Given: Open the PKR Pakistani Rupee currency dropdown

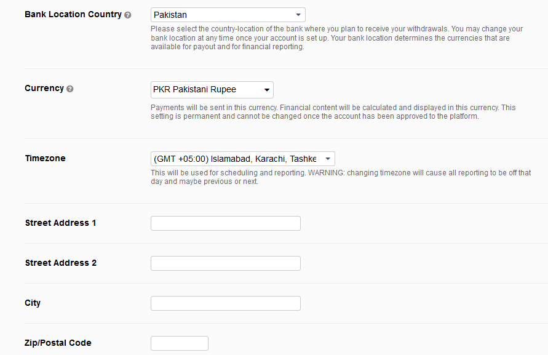Looking at the screenshot, I should tap(212, 90).
